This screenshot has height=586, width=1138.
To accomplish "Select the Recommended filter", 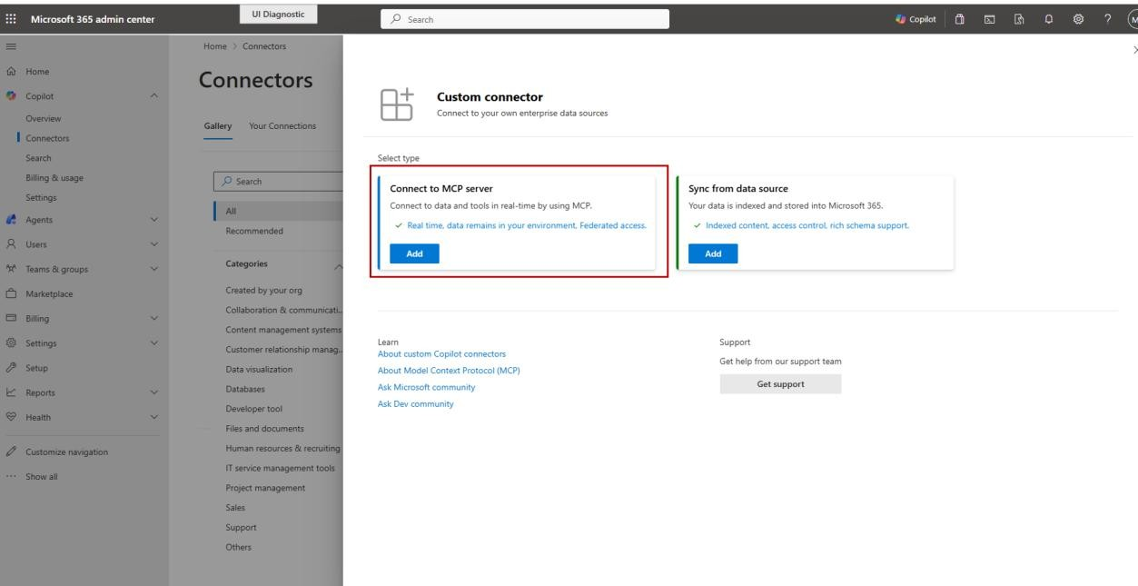I will [253, 231].
